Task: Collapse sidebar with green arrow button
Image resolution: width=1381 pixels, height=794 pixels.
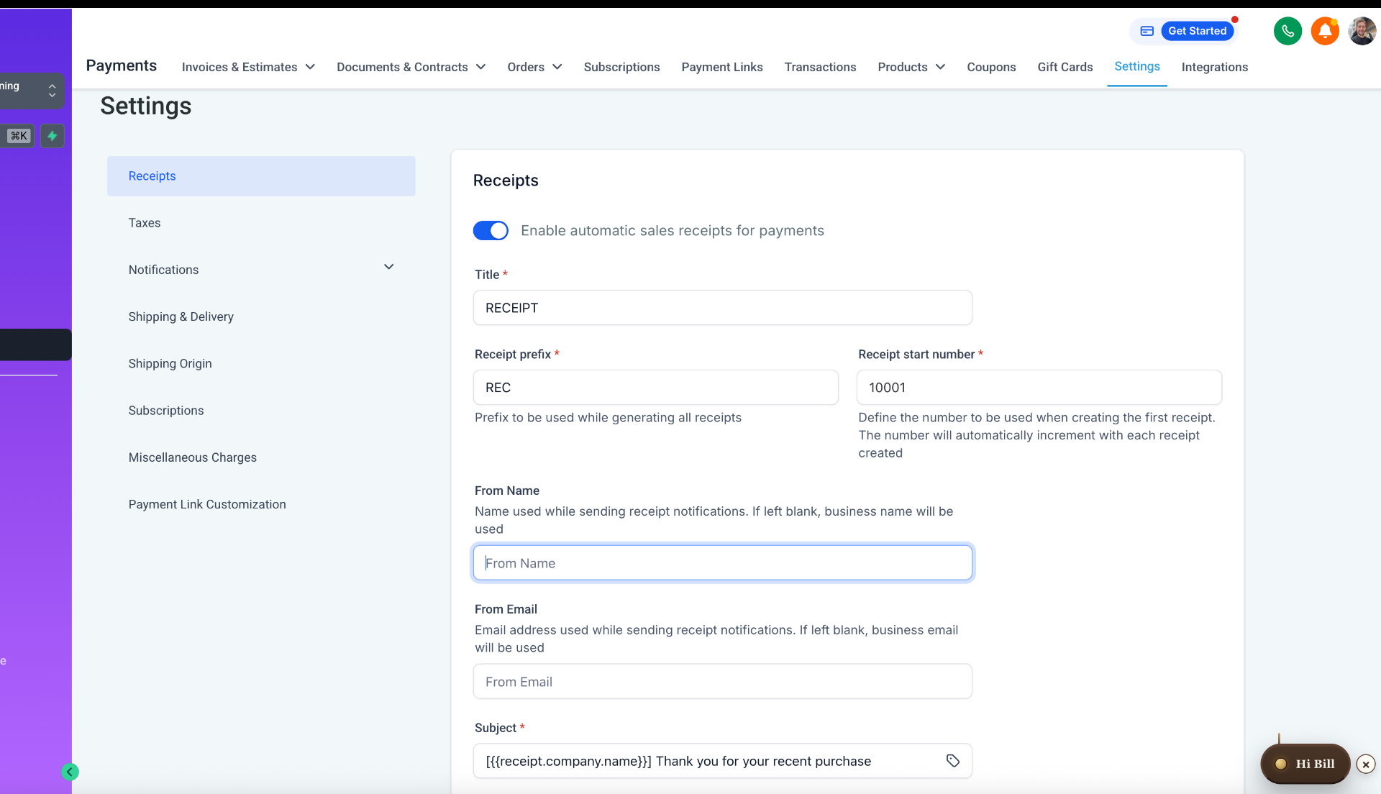Action: tap(70, 772)
